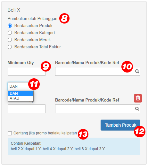Click the search icon in the second product field
148x166 pixels.
pos(137,109)
